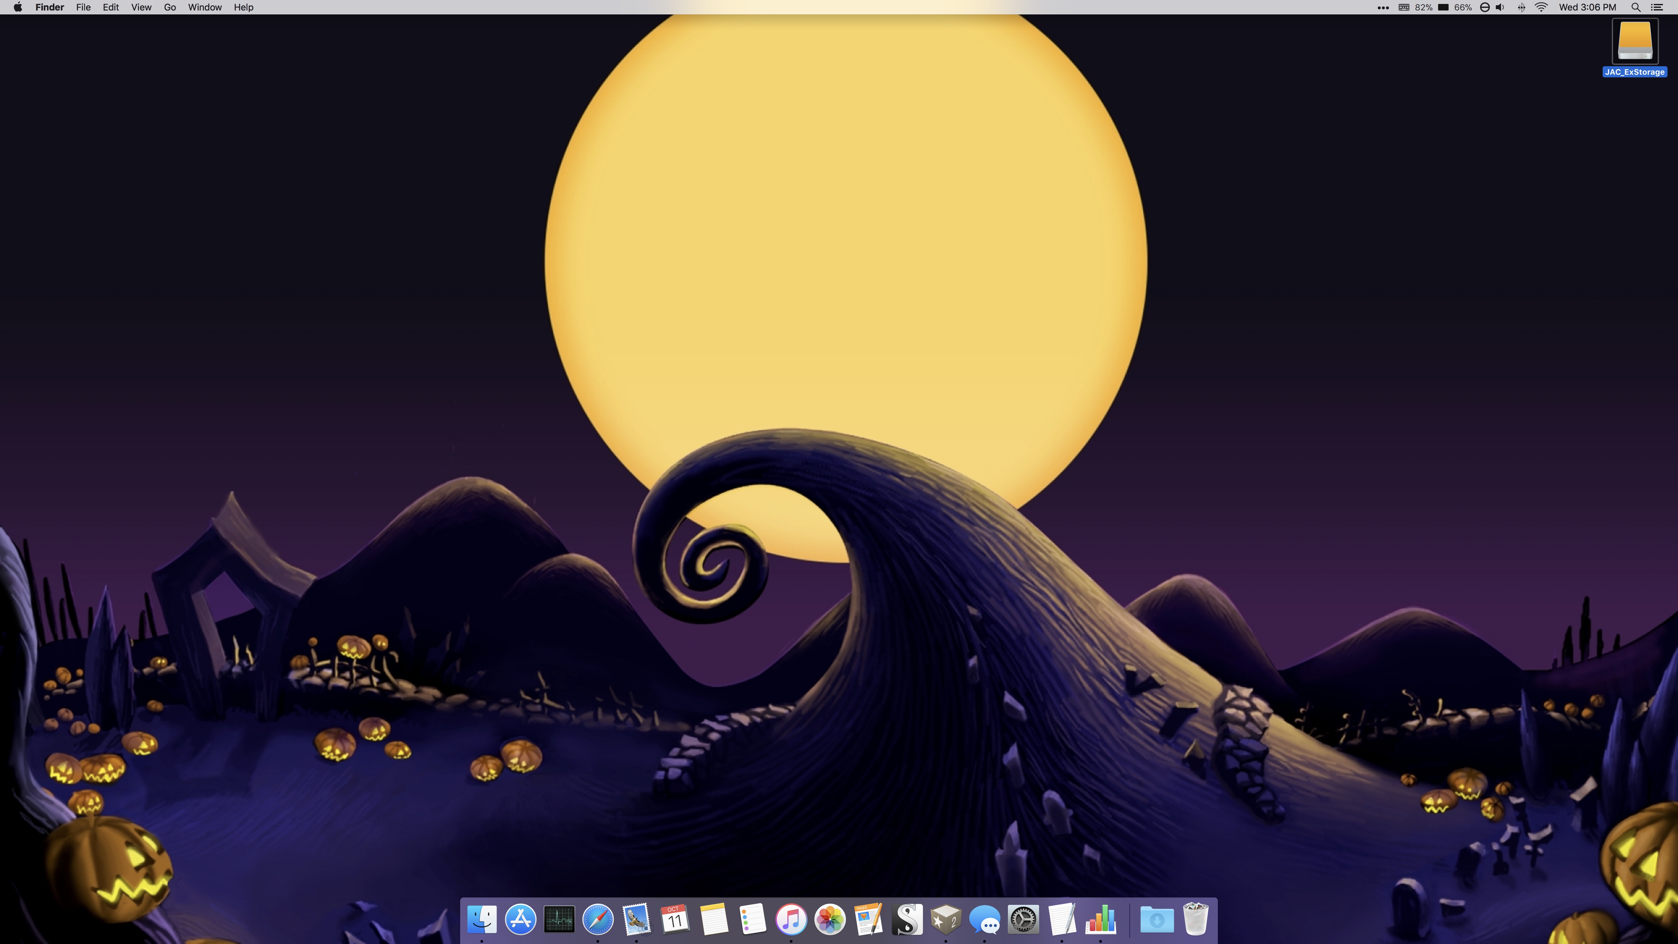1678x944 pixels.
Task: Open the Wi-Fi status menu
Action: (x=1541, y=7)
